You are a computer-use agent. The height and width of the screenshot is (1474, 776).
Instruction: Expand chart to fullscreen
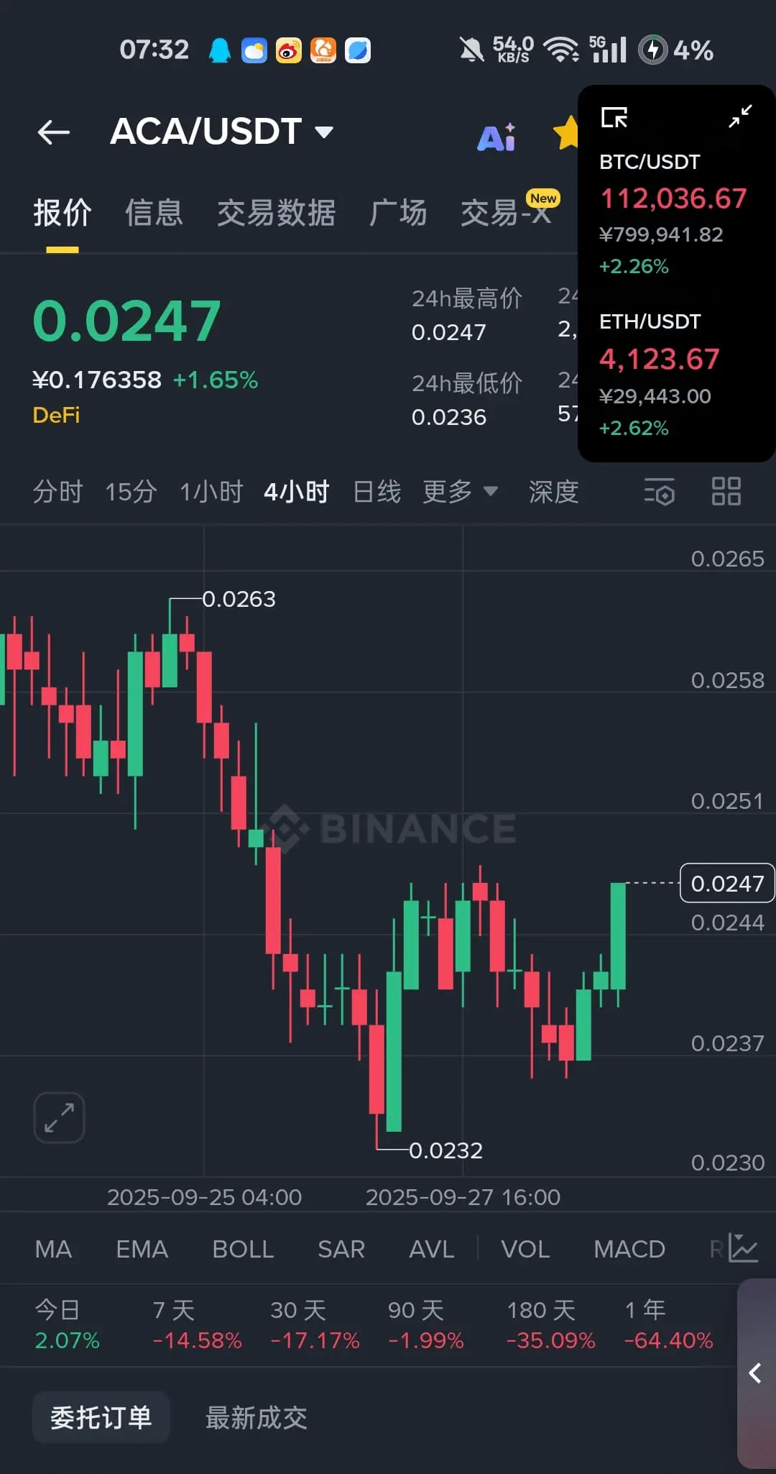pos(60,1117)
